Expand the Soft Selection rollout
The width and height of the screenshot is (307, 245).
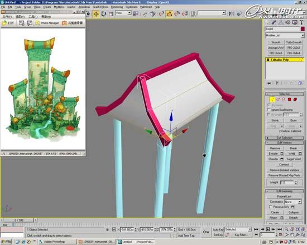click(x=285, y=138)
